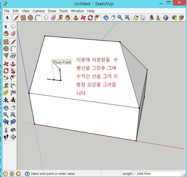Viewport: 187px width, 177px height.
Task: Click the red Korean annotation text on roof
Action: (97, 76)
